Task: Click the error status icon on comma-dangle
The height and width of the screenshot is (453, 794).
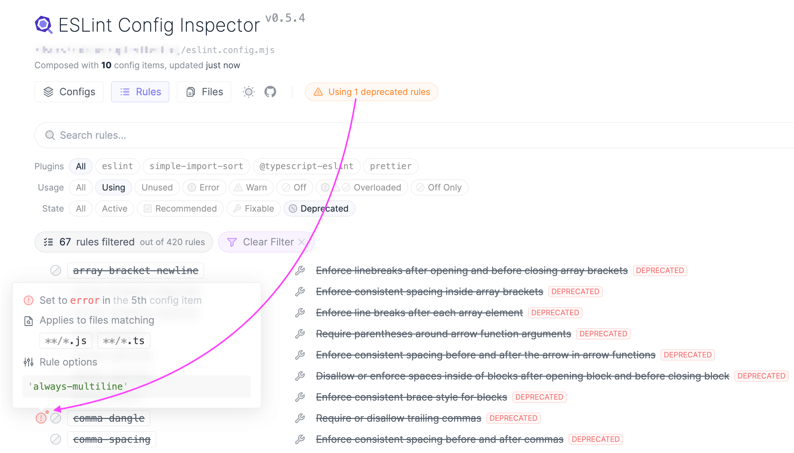Action: [x=42, y=418]
